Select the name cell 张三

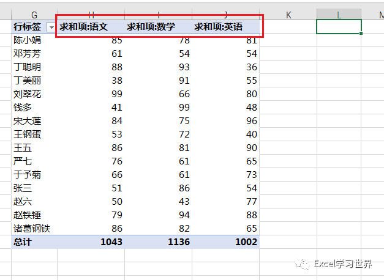click(34, 188)
